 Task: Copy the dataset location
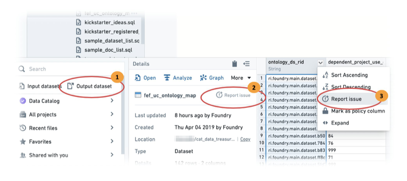[245, 139]
